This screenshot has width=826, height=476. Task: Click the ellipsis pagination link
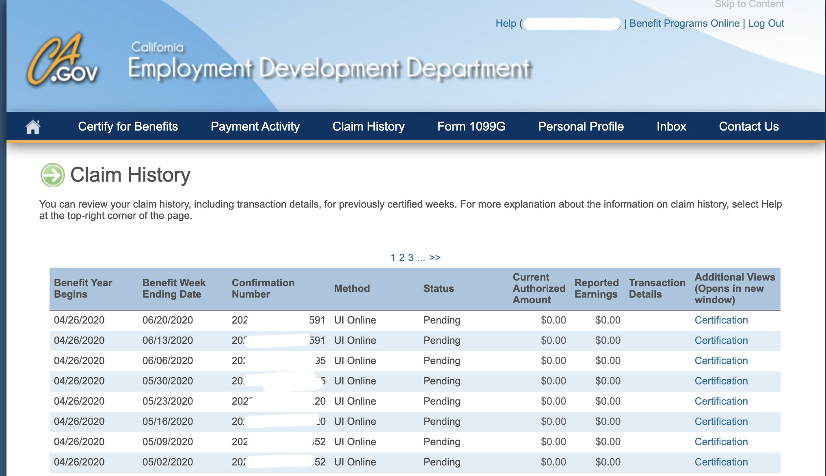(421, 257)
